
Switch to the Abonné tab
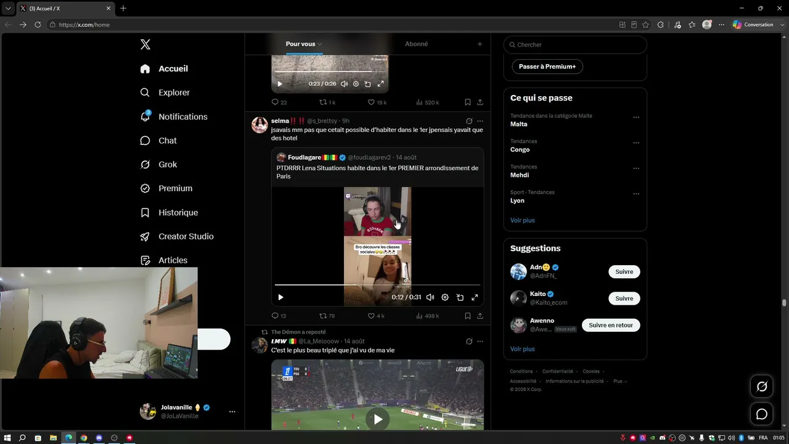click(417, 44)
